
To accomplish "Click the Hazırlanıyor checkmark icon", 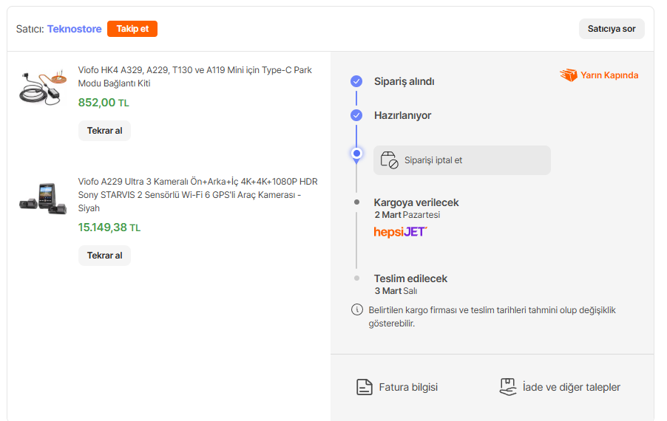I will tap(356, 115).
